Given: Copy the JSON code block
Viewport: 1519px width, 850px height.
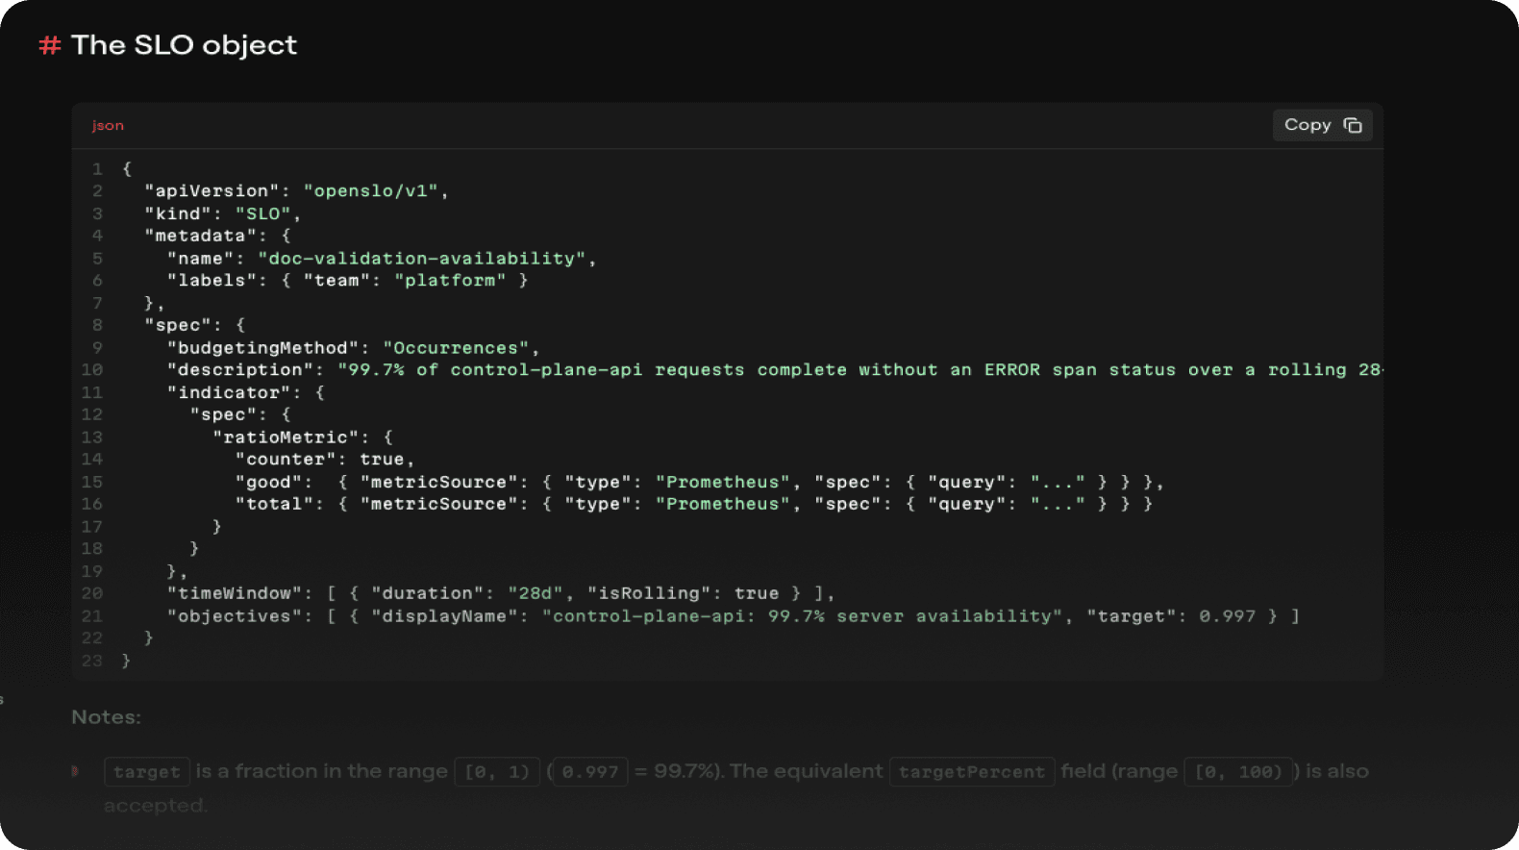Looking at the screenshot, I should click(x=1322, y=125).
